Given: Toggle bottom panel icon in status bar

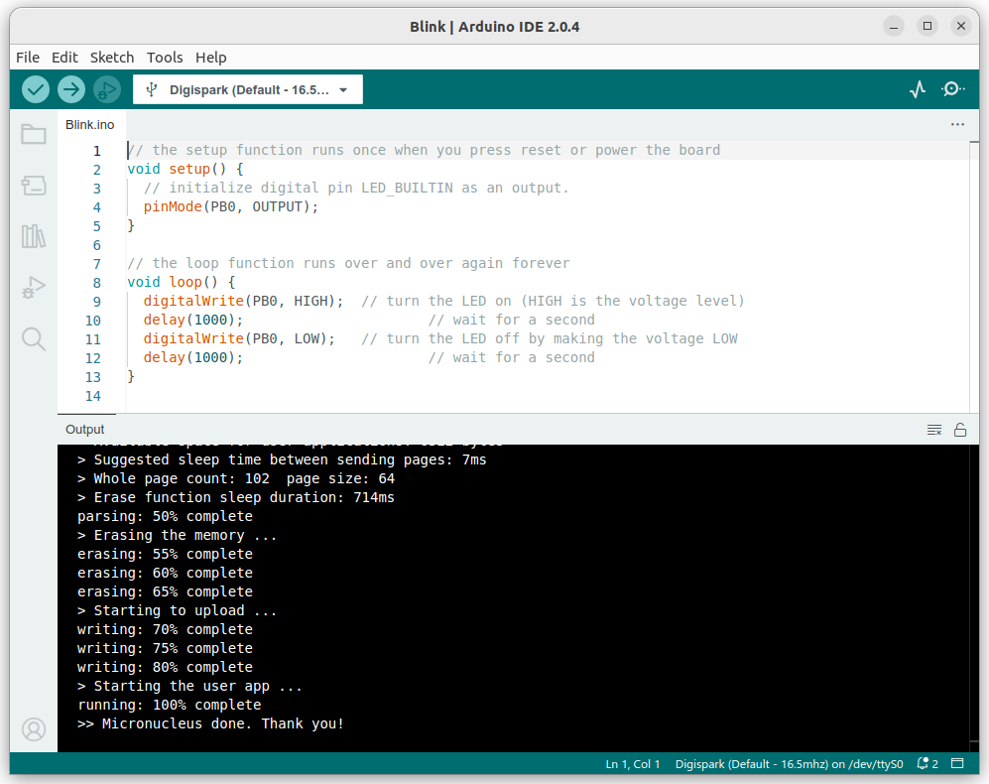Looking at the screenshot, I should [957, 764].
